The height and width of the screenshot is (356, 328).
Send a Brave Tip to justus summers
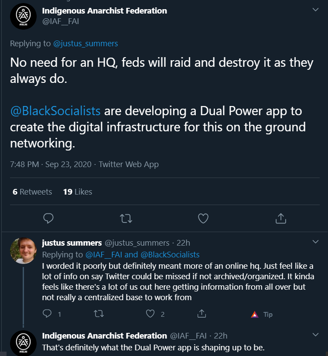pyautogui.click(x=262, y=315)
